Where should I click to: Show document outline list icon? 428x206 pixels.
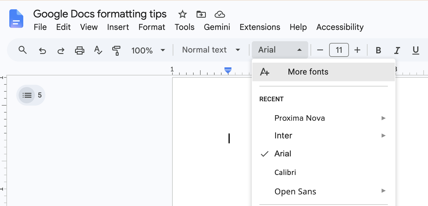click(x=27, y=95)
